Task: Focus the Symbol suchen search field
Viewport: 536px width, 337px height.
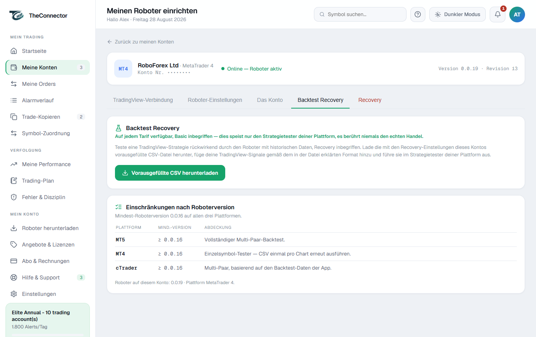Action: 360,14
